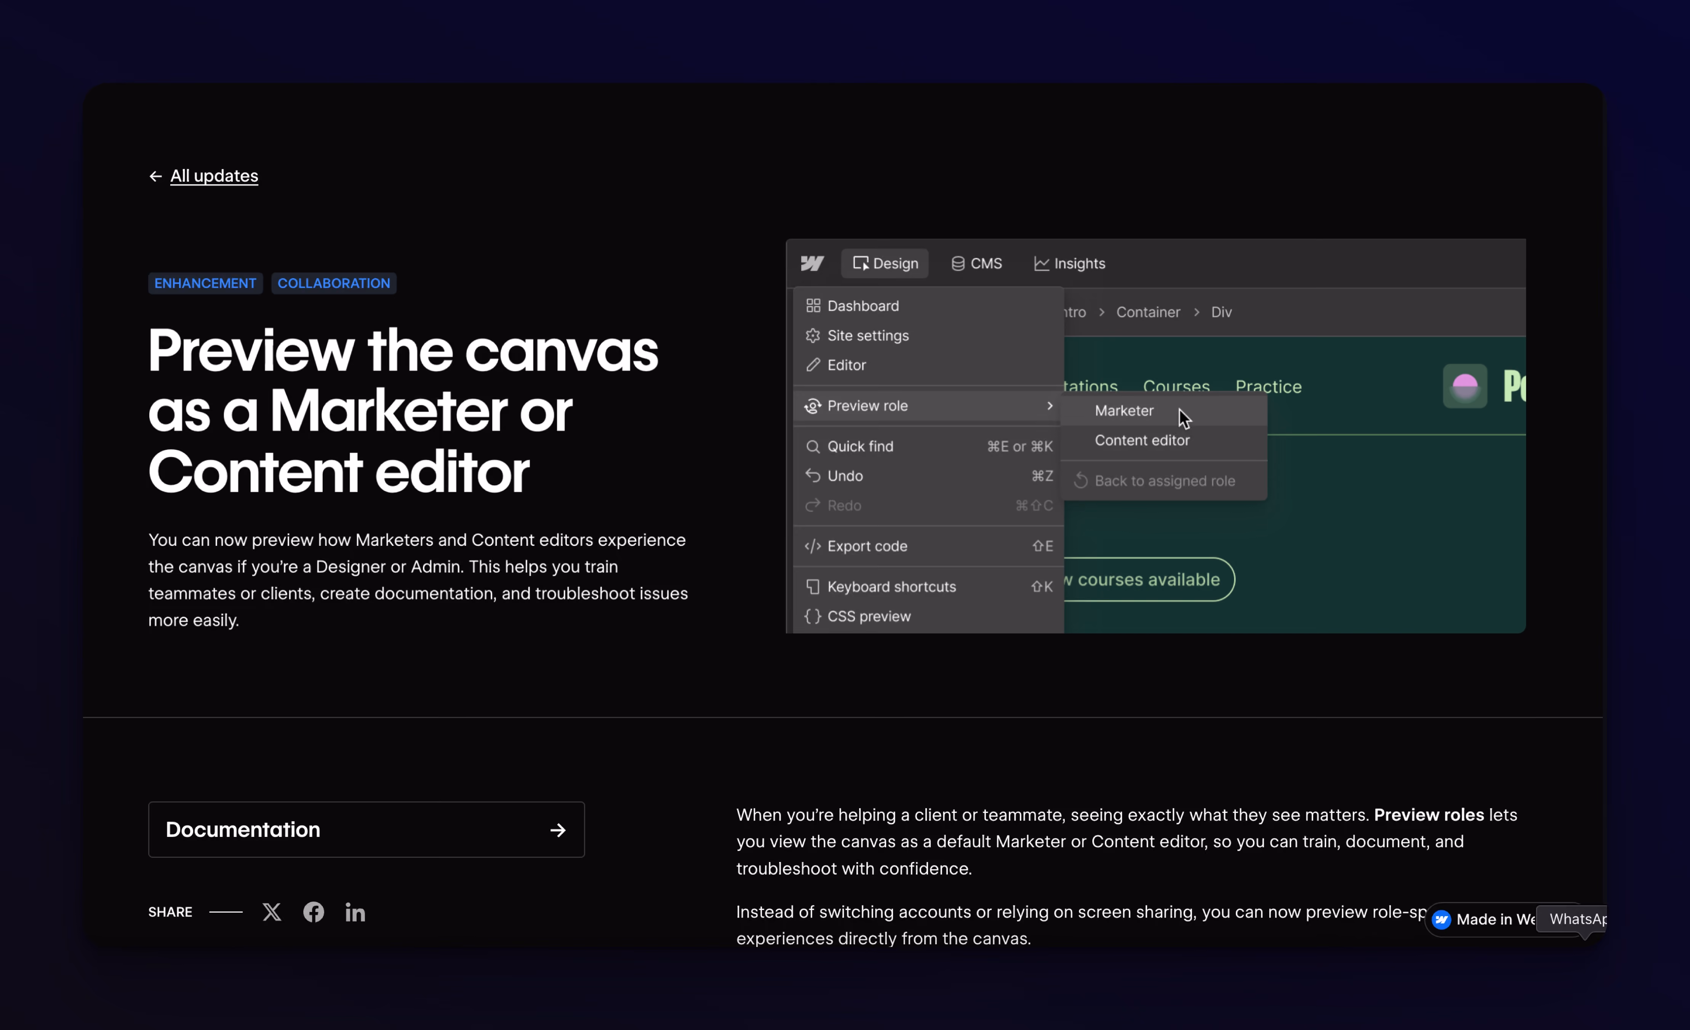Open Keyboard shortcuts menu item
The height and width of the screenshot is (1030, 1690).
click(x=928, y=586)
